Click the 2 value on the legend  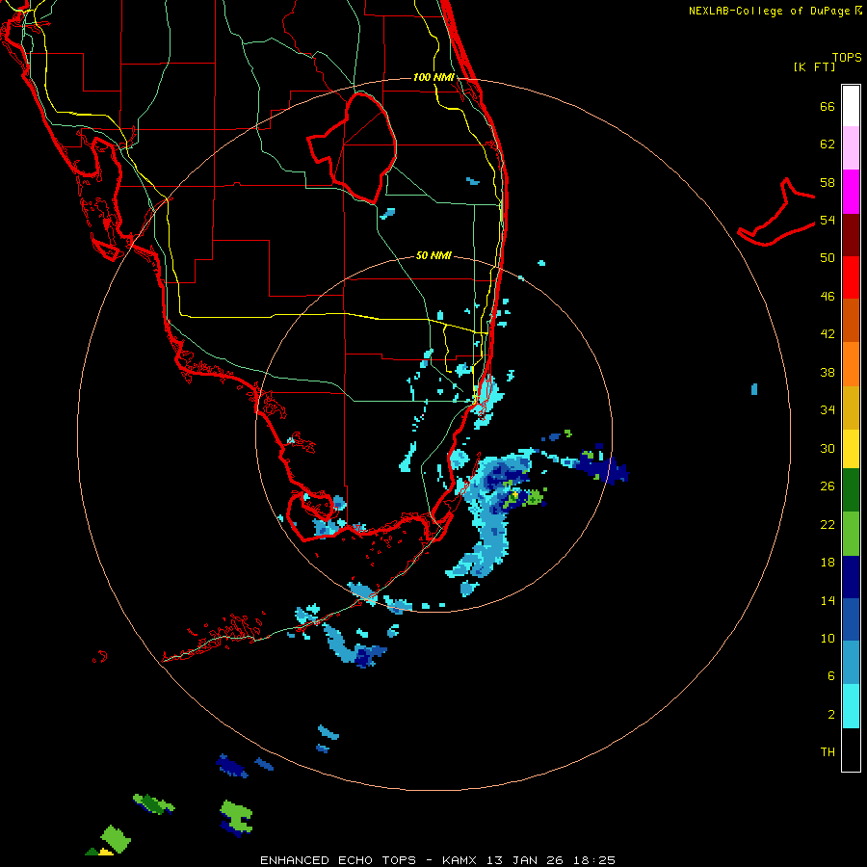(x=831, y=715)
